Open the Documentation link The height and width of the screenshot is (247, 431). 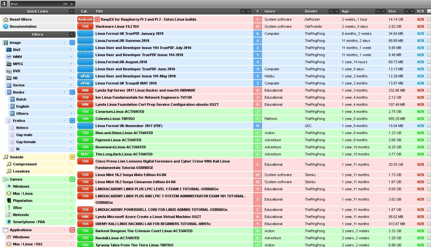pos(23,26)
